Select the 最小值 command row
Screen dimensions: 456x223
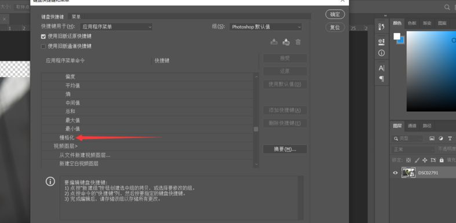click(147, 129)
